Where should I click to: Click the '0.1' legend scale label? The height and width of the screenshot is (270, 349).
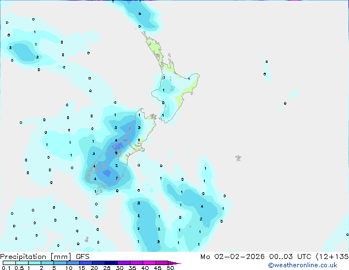(6, 268)
